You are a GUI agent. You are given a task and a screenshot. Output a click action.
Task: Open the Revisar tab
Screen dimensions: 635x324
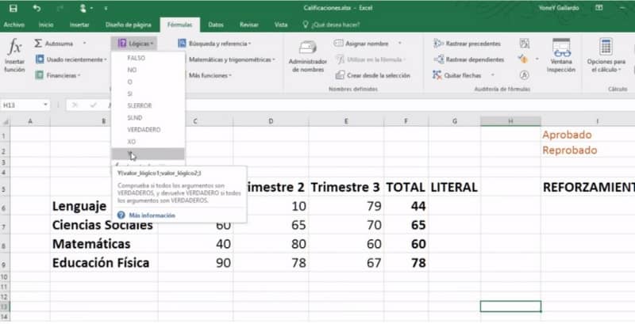click(x=249, y=25)
